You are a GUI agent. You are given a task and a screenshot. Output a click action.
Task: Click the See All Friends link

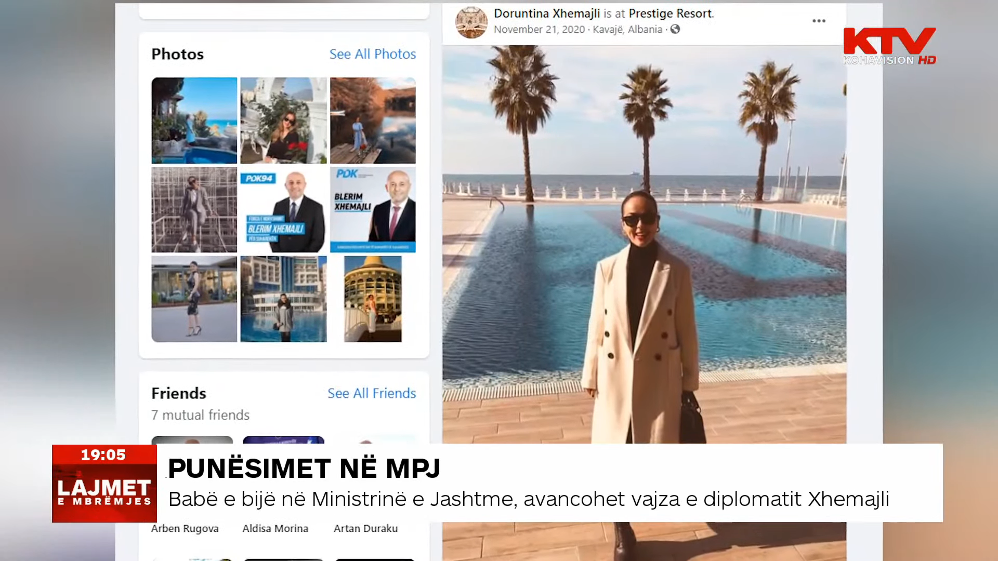pos(371,393)
